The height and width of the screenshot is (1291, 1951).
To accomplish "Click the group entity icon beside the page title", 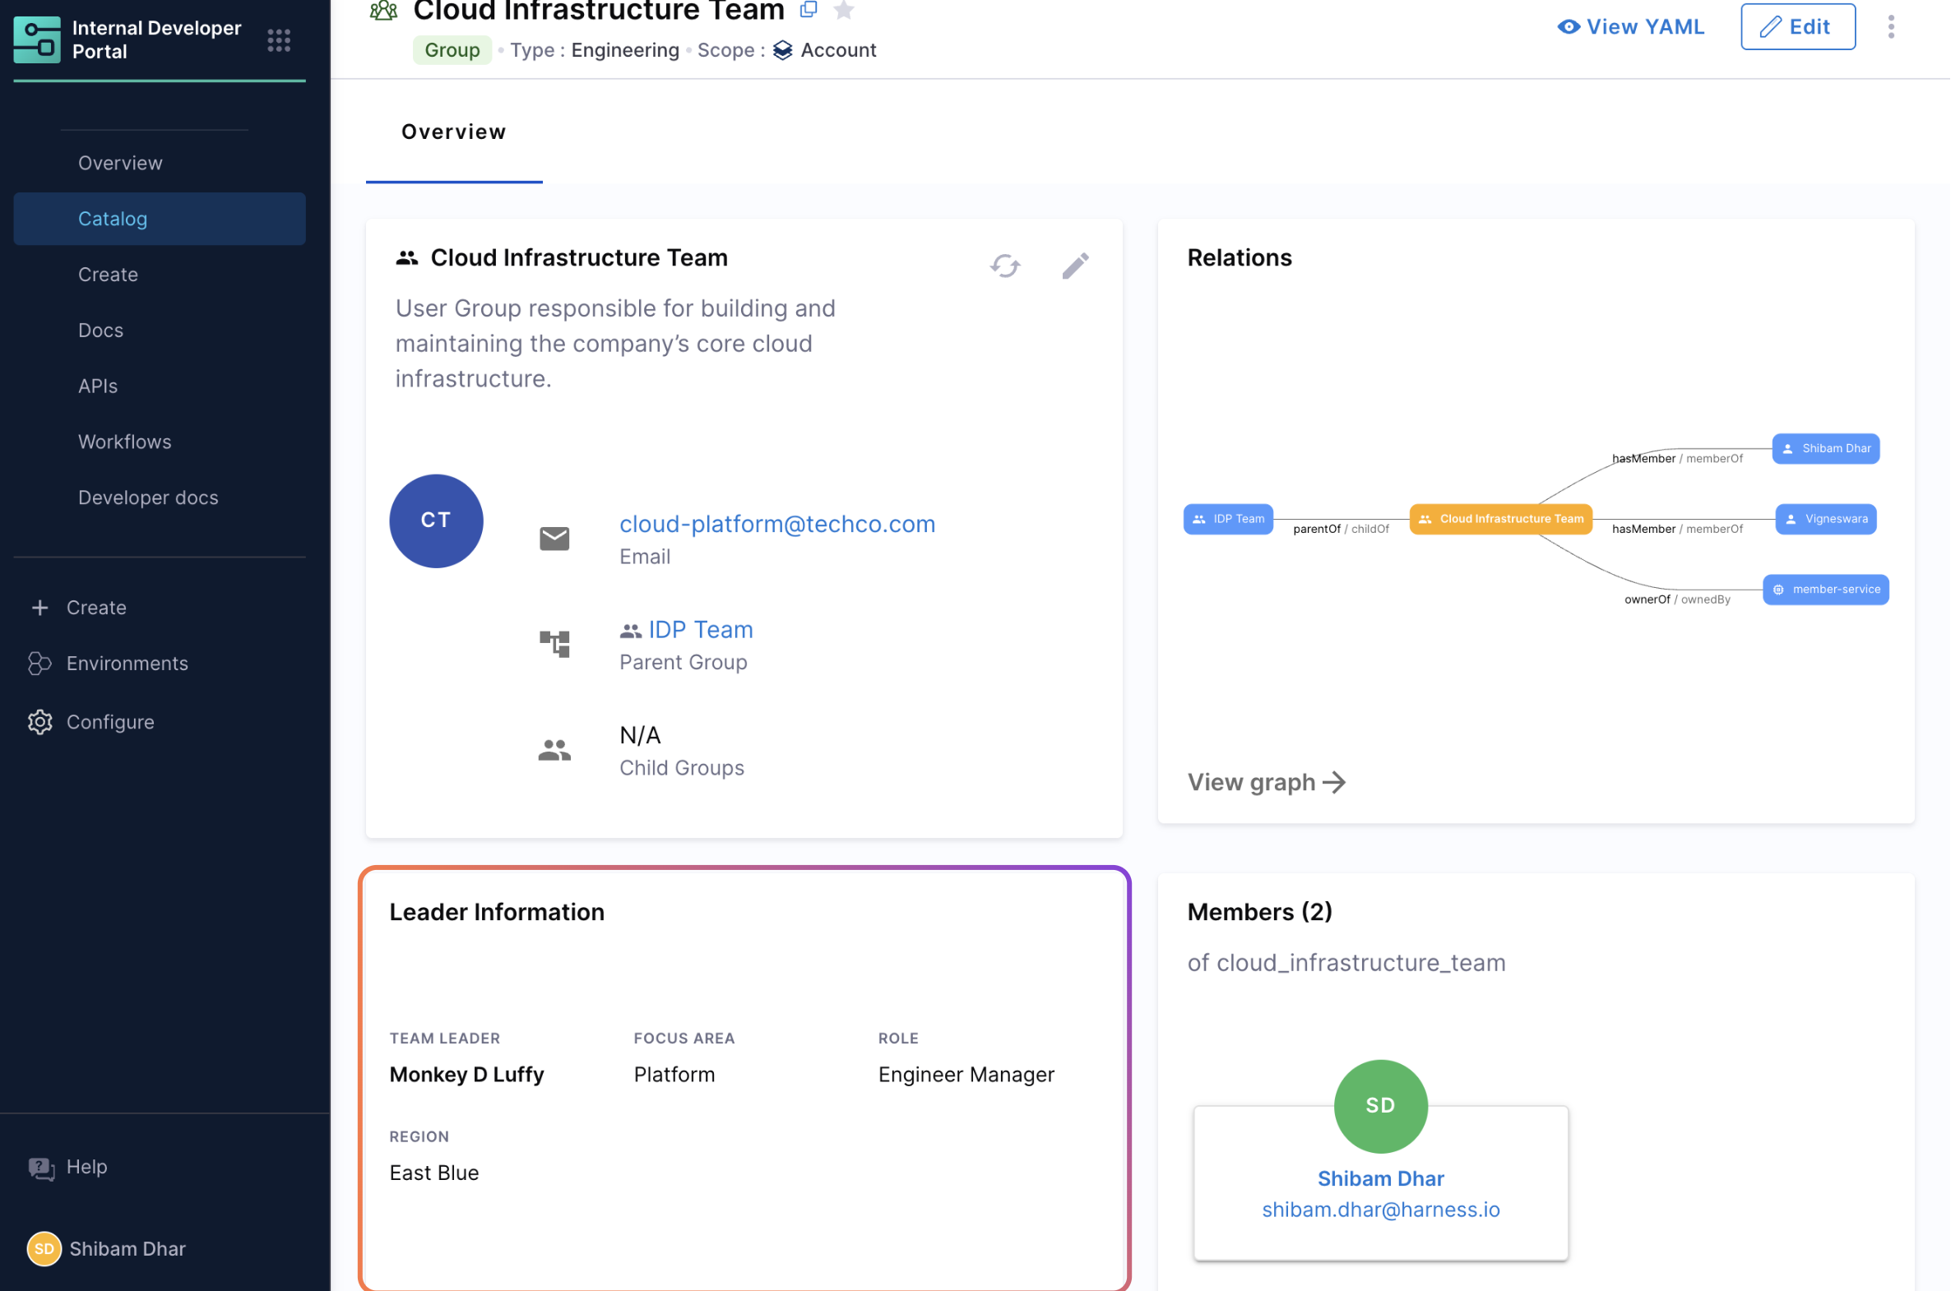I will click(x=384, y=11).
